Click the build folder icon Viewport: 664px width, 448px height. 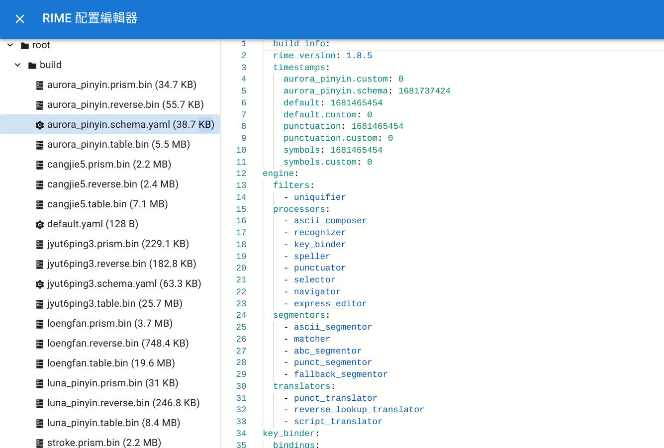click(x=32, y=66)
